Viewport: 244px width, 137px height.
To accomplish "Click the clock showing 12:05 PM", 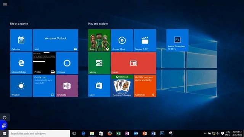I will click(x=237, y=134).
